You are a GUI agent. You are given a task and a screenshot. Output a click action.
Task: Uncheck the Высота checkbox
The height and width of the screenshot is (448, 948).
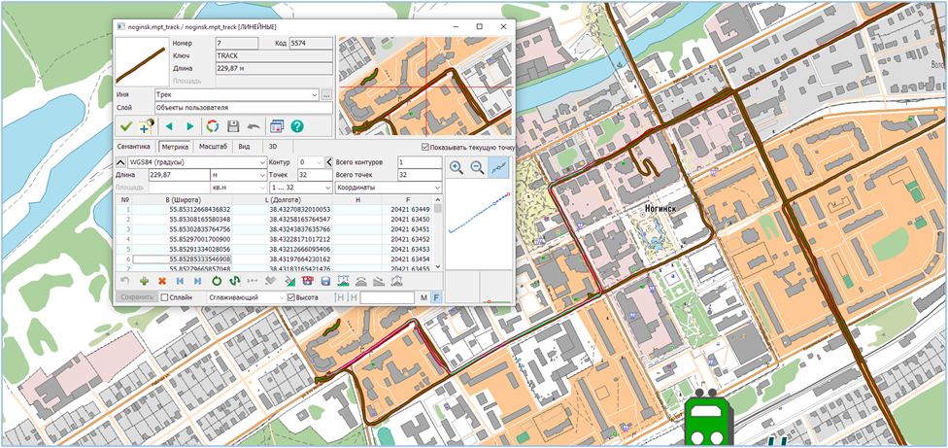pyautogui.click(x=291, y=297)
